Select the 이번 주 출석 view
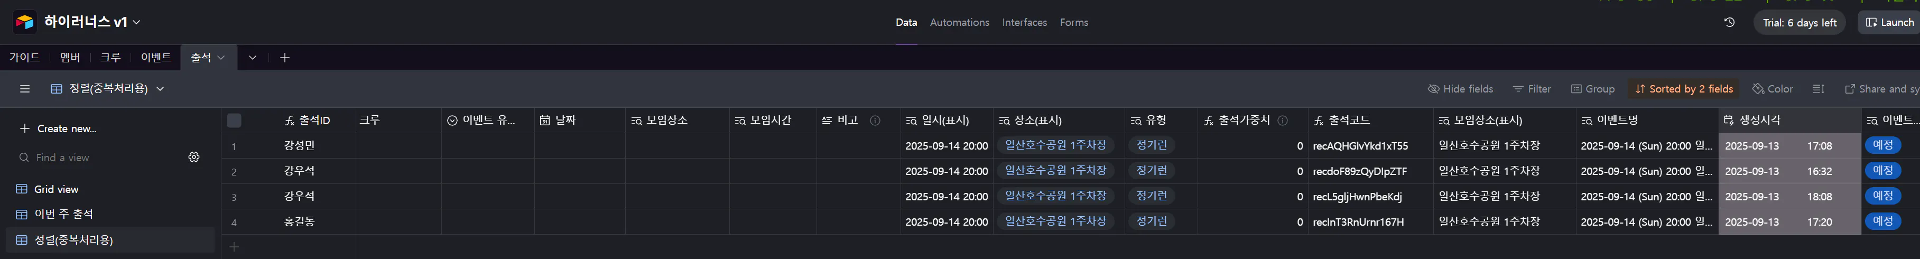Viewport: 1920px width, 259px height. point(109,214)
